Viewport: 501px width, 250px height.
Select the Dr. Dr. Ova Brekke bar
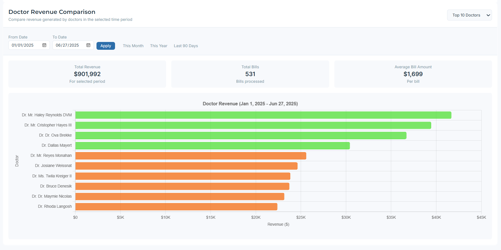(241, 135)
